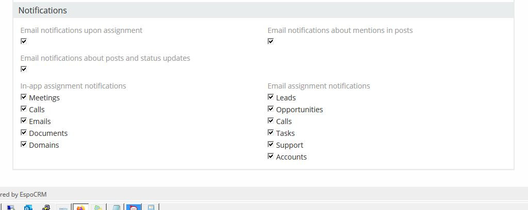Disable Calls under email assignment notifications
The width and height of the screenshot is (528, 210).
[271, 121]
